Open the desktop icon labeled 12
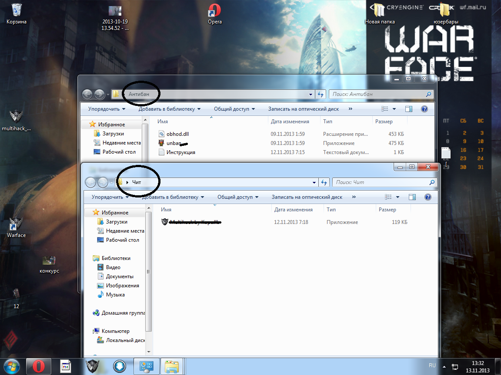Screen dimensions: 501x375 pos(16,299)
